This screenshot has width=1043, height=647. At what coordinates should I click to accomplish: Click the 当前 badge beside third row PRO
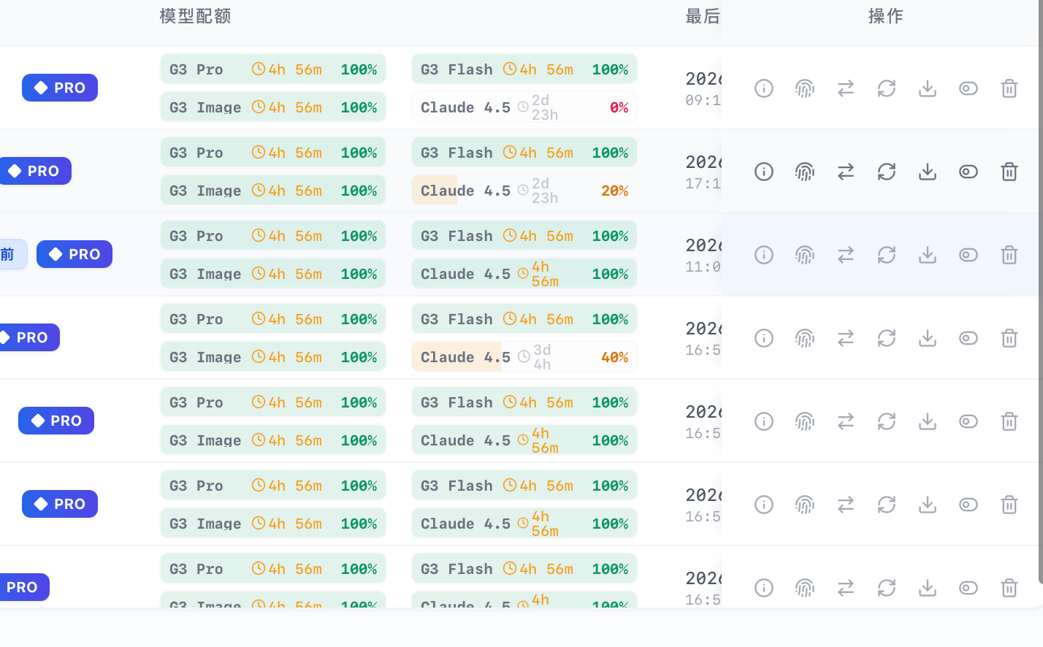point(12,254)
